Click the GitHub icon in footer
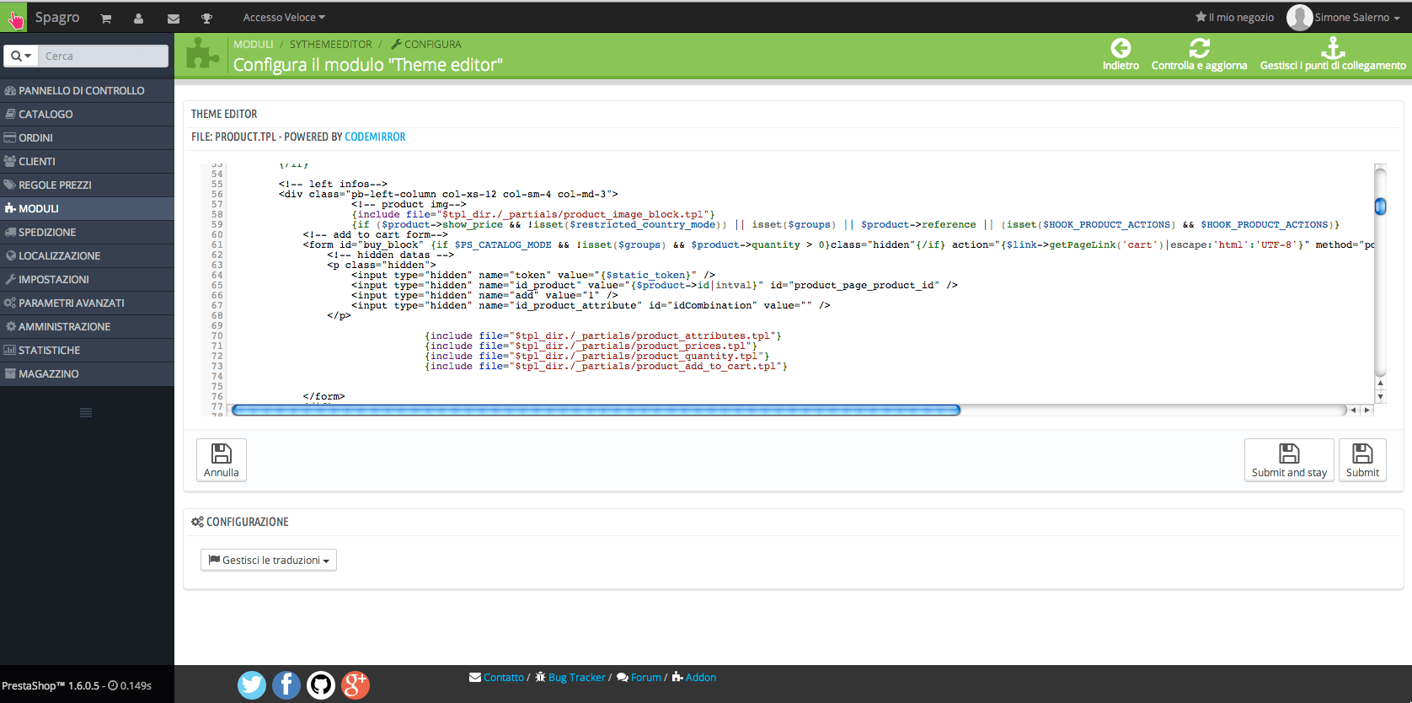The image size is (1412, 703). coord(320,684)
